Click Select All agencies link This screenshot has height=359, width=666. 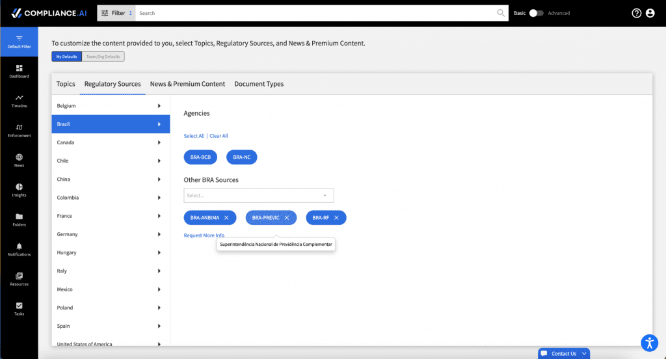point(194,136)
